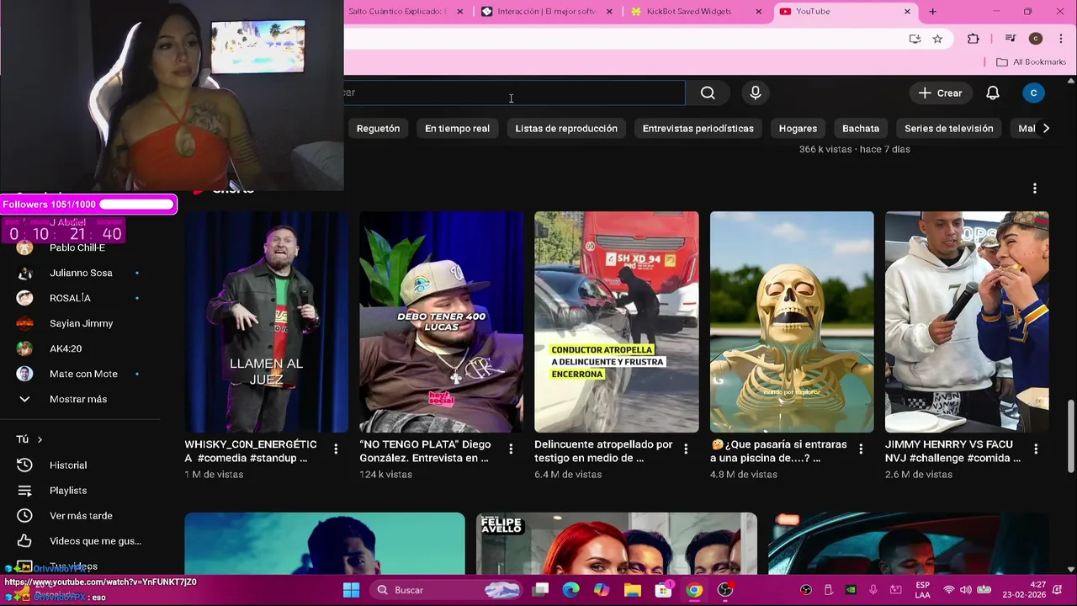The height and width of the screenshot is (606, 1077).
Task: Open Chrome three-dot menu
Action: [x=1059, y=39]
